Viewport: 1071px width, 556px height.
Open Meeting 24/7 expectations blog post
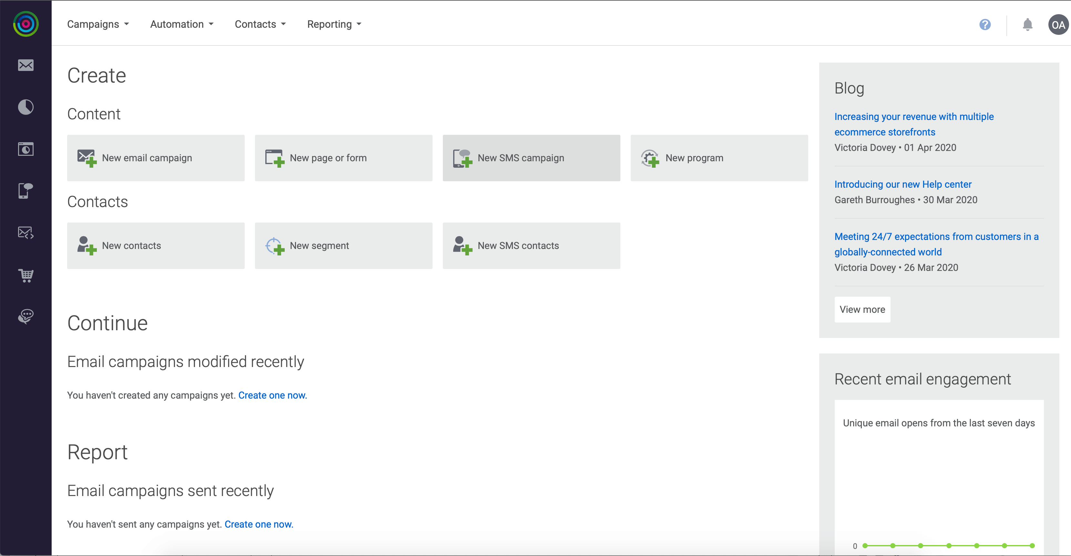(936, 244)
